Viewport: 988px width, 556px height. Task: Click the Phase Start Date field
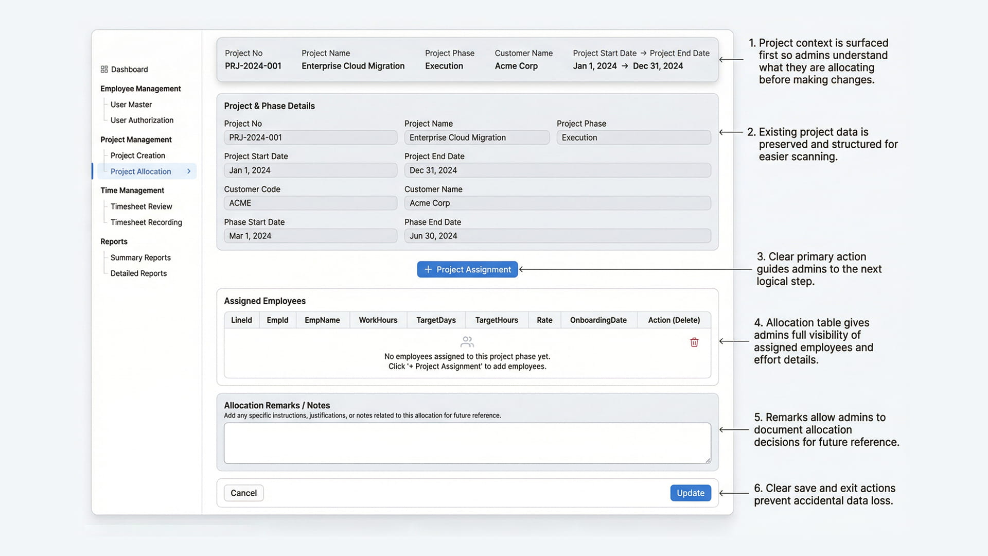pos(310,236)
